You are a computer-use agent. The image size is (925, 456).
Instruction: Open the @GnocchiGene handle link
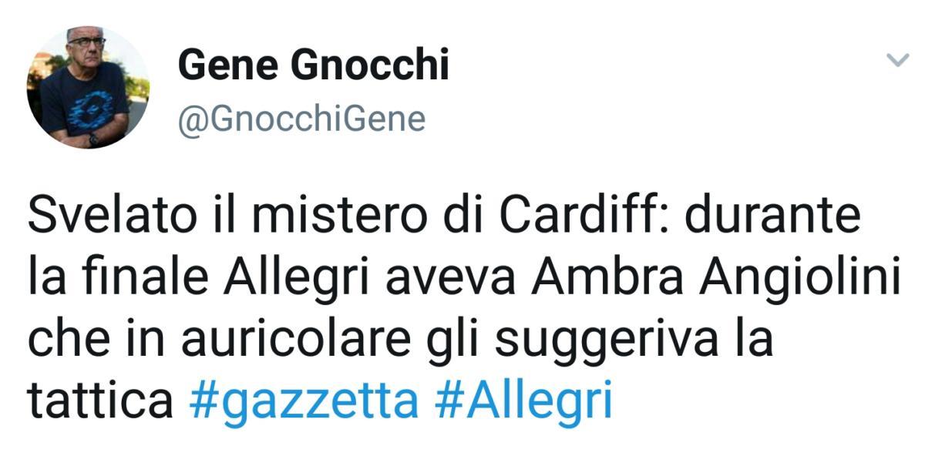click(301, 119)
